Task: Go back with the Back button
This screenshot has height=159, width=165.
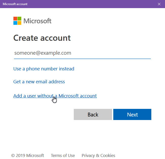Action: coord(93,114)
